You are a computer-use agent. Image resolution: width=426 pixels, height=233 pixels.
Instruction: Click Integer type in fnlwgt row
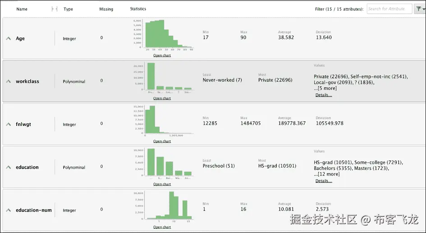click(69, 125)
